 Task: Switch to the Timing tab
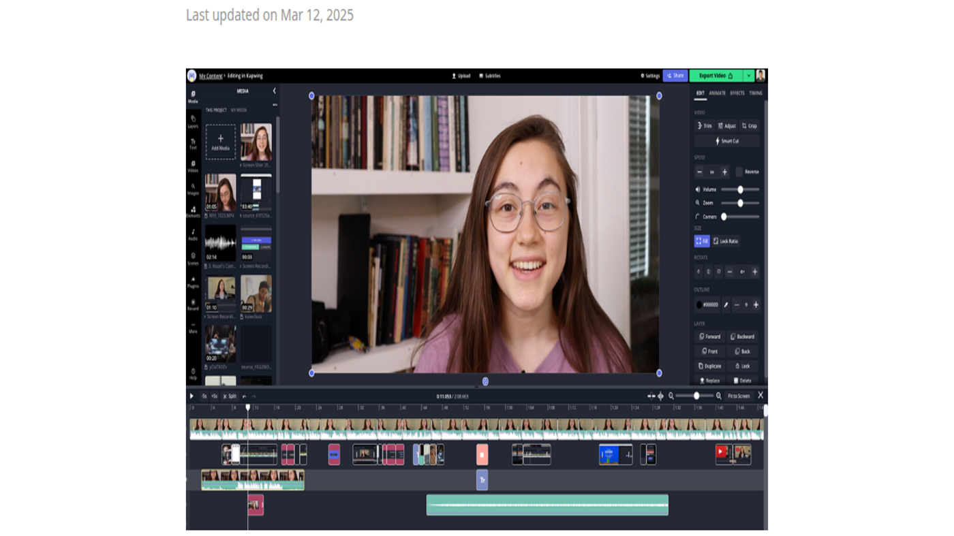point(756,93)
